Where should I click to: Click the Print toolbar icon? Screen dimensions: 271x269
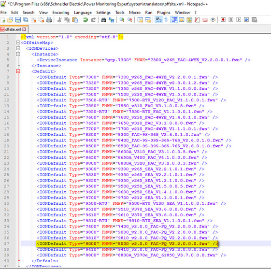pos(49,20)
